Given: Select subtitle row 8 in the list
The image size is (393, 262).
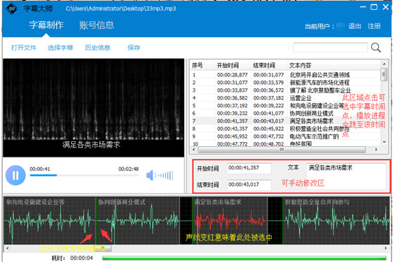Looking at the screenshot, I should (x=285, y=129).
